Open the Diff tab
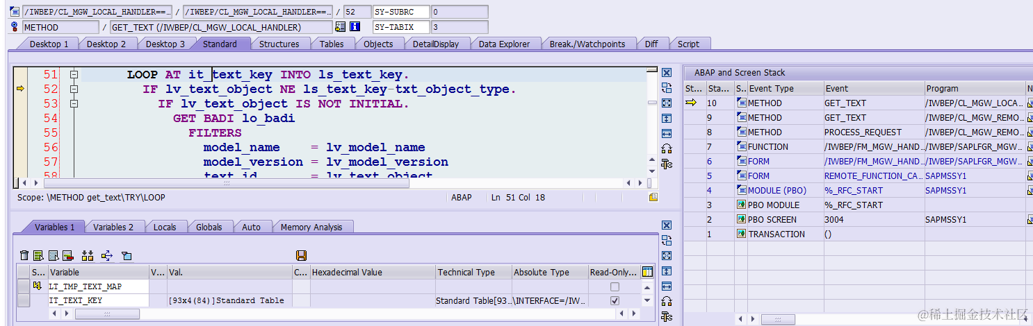The width and height of the screenshot is (1033, 326). [651, 44]
